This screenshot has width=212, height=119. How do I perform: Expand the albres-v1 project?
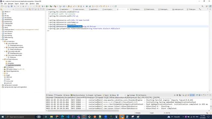coord(1,12)
